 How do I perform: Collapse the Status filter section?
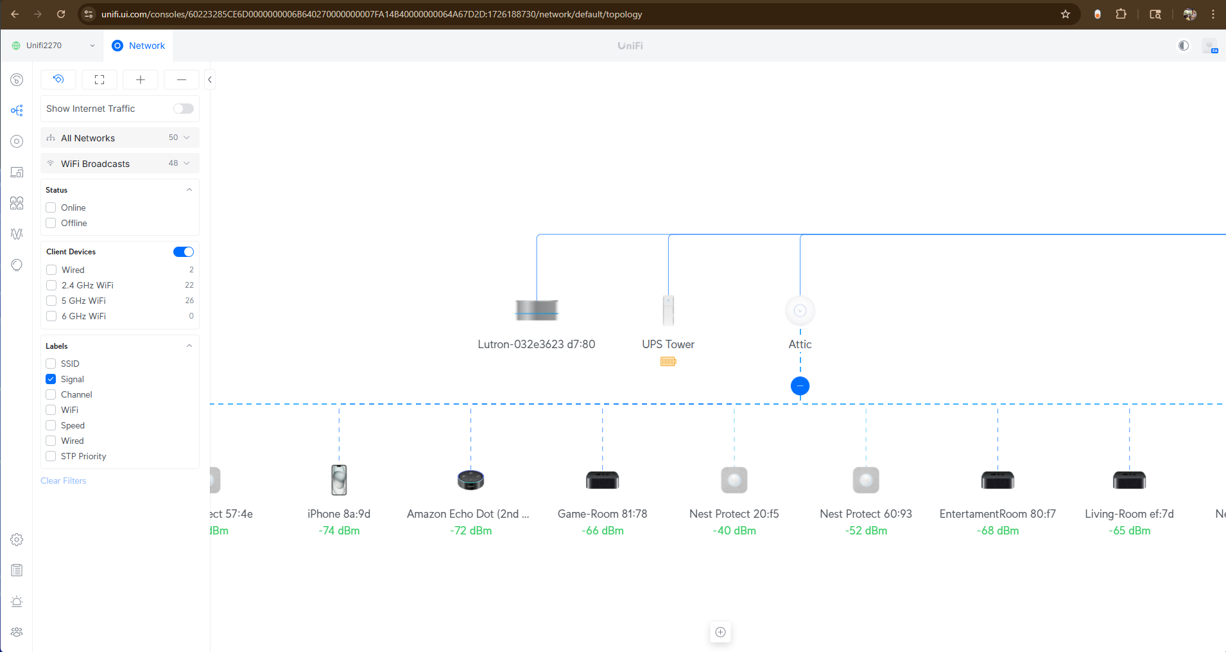click(x=189, y=190)
